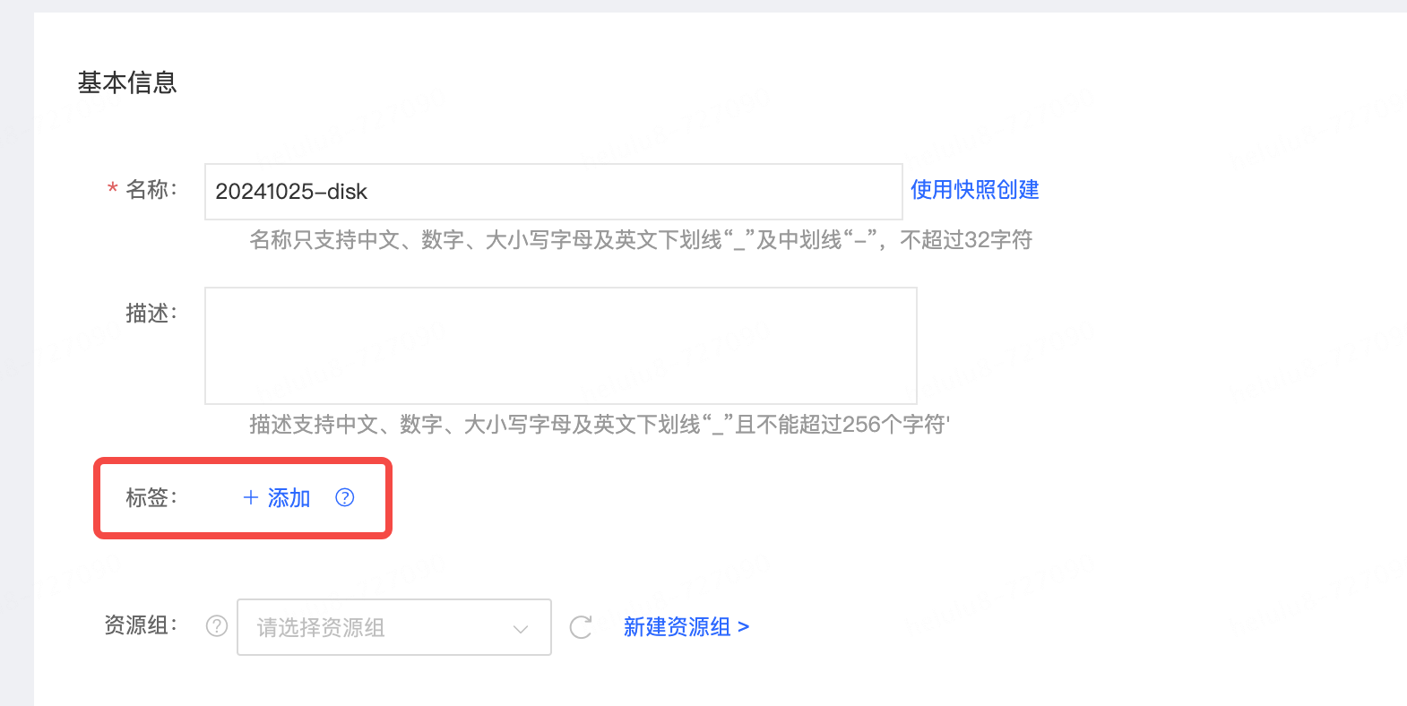This screenshot has height=706, width=1407.
Task: Open the 新建资源组 link
Action: (x=677, y=627)
